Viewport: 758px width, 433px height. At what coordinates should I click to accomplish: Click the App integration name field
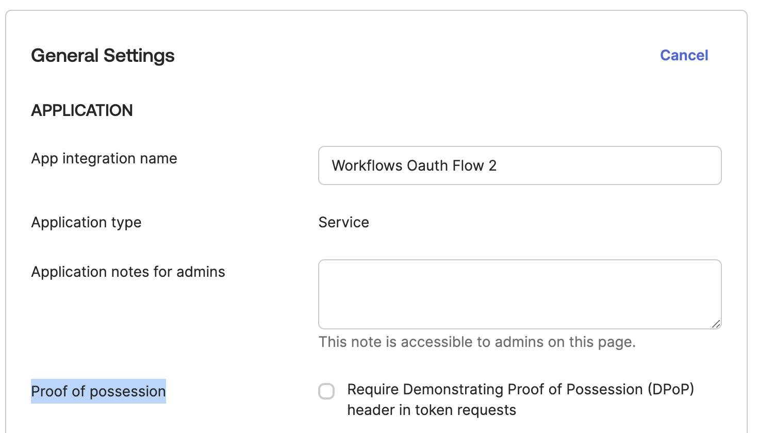(x=519, y=165)
